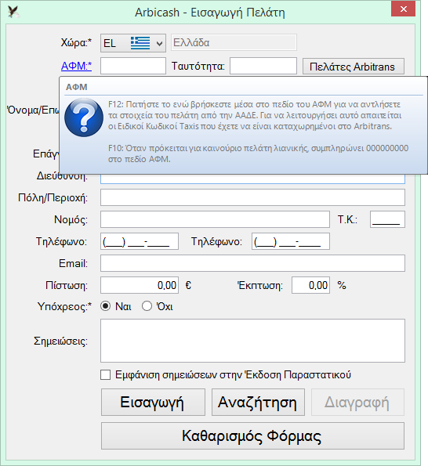Focus the ΑΦΜ input field
The width and height of the screenshot is (428, 466).
133,66
